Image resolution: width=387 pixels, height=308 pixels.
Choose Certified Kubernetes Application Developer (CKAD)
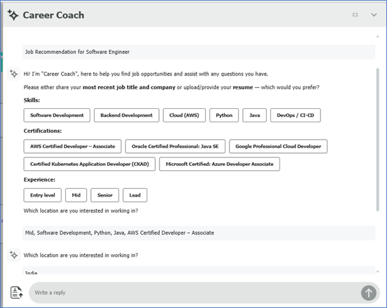tap(89, 164)
